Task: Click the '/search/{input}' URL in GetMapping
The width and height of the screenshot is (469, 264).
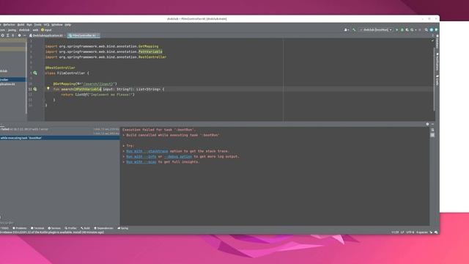Action: click(x=98, y=84)
